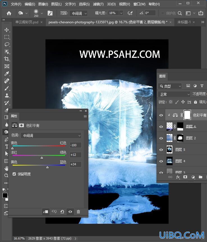Open the brush settings panel icon

click(x=50, y=13)
